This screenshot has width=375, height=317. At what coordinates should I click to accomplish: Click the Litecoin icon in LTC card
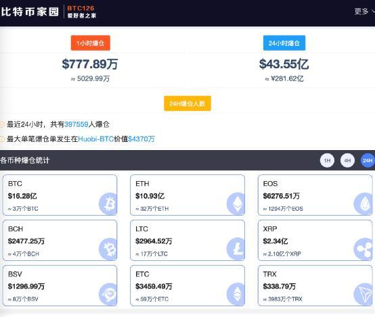coord(236,249)
